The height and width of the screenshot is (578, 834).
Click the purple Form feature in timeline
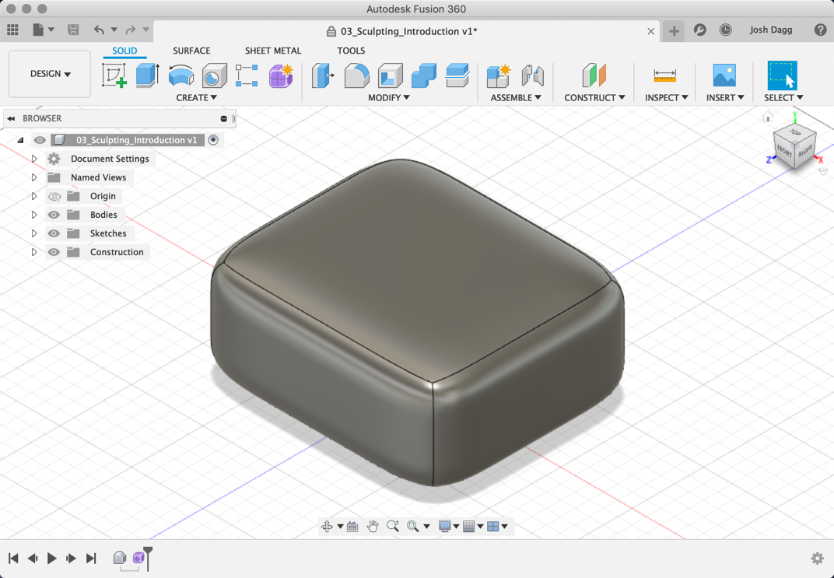pos(138,558)
